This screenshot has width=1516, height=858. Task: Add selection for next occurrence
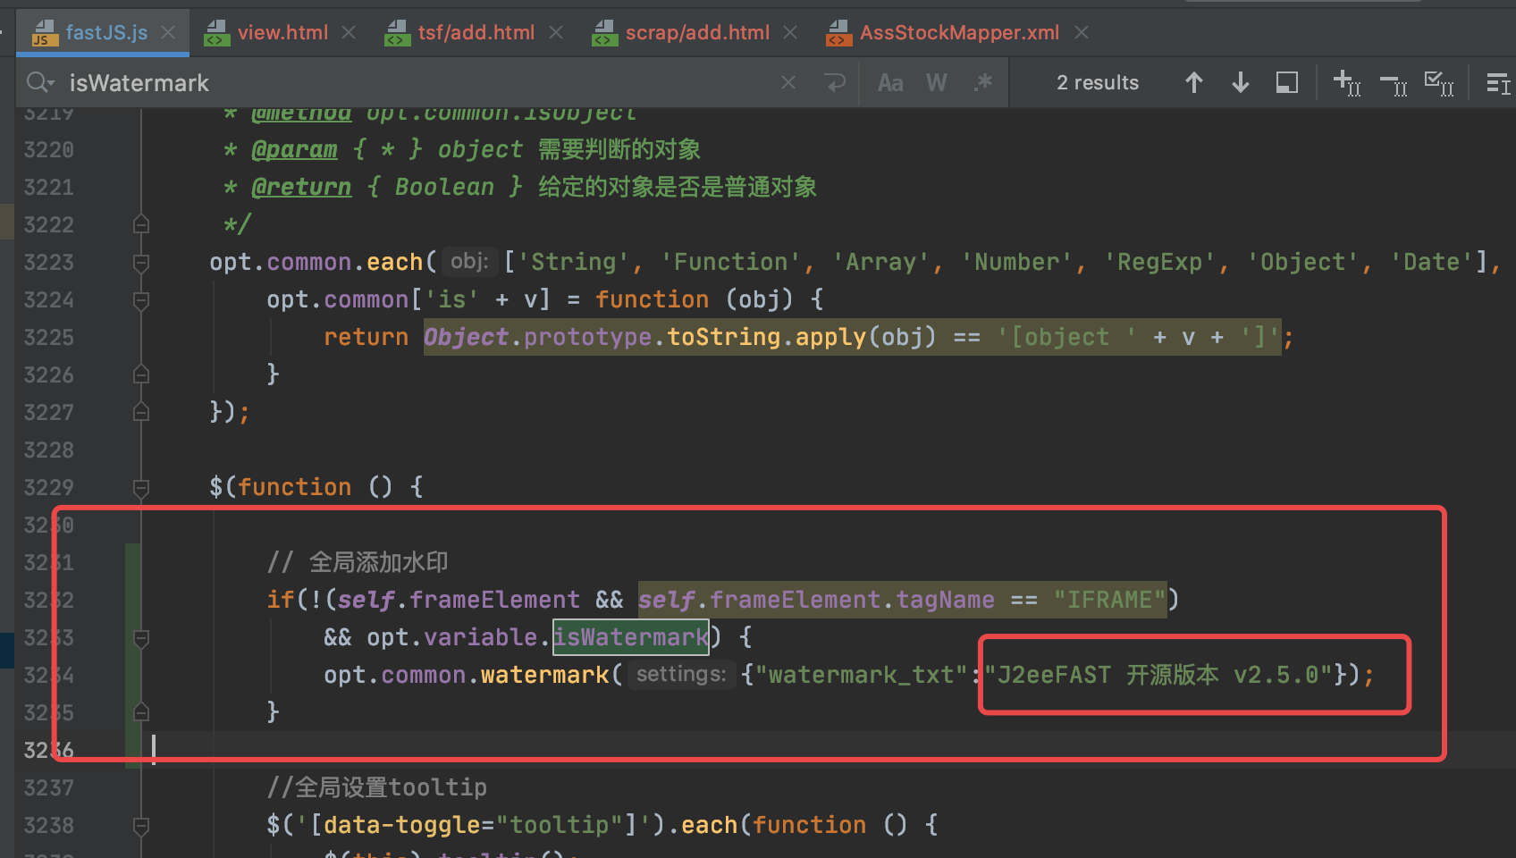coord(1347,83)
